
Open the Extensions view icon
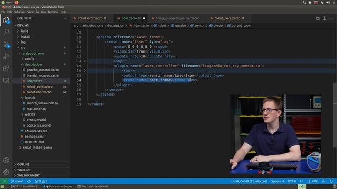pos(6,69)
